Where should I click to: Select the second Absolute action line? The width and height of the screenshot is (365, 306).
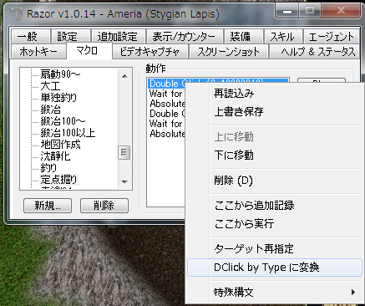coord(167,134)
